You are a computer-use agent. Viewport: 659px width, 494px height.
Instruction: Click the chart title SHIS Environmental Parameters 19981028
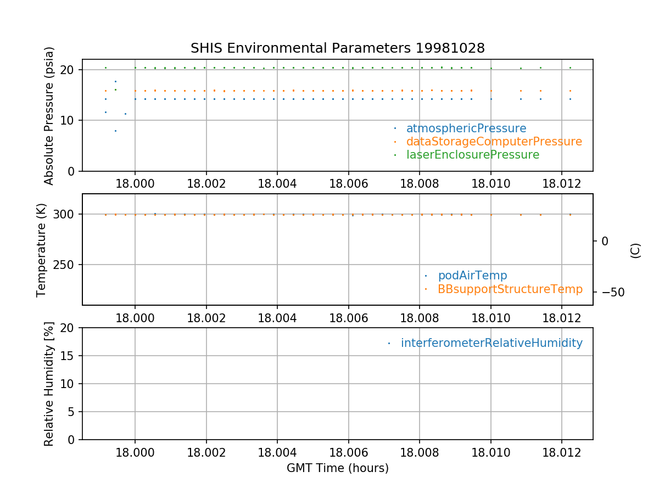pos(337,48)
